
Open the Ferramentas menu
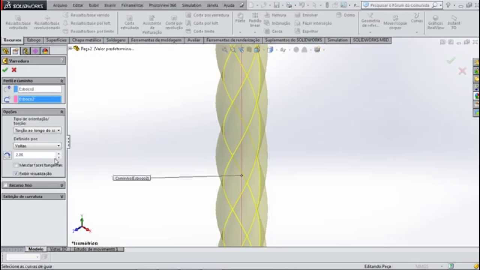click(x=133, y=5)
